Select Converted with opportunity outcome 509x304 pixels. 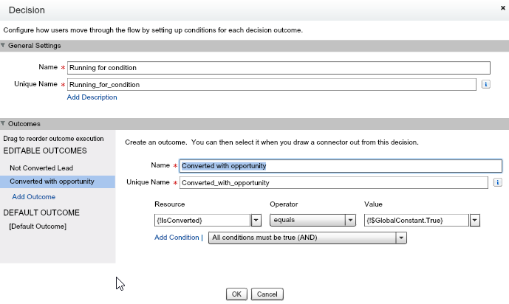pos(52,182)
